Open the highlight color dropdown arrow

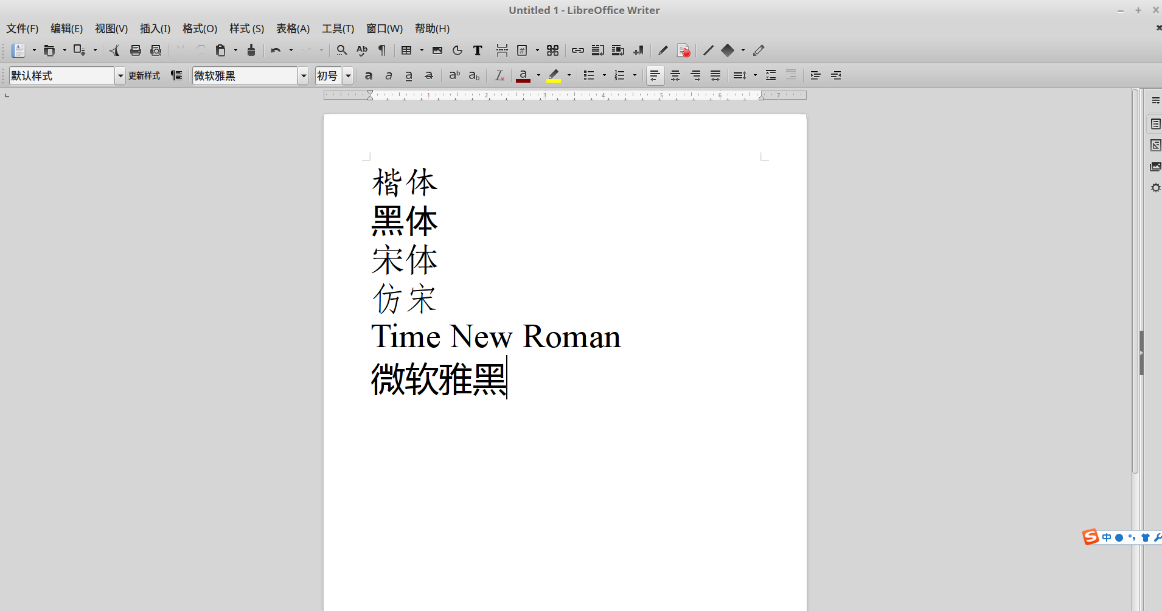coord(569,75)
